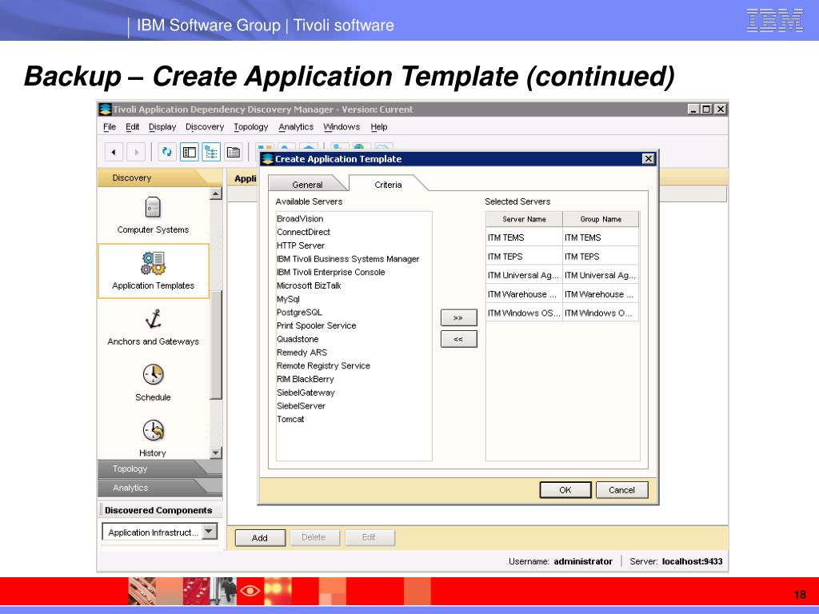Image resolution: width=819 pixels, height=614 pixels.
Task: Open the Windows menu
Action: 342,127
